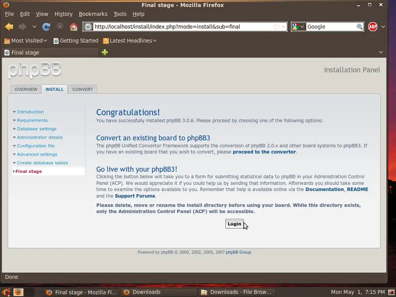
Task: Open the phpBB Group footer link
Action: point(238,252)
